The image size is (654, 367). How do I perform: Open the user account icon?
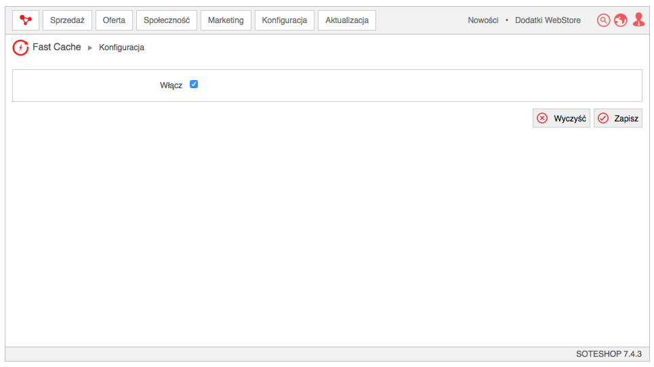click(638, 20)
